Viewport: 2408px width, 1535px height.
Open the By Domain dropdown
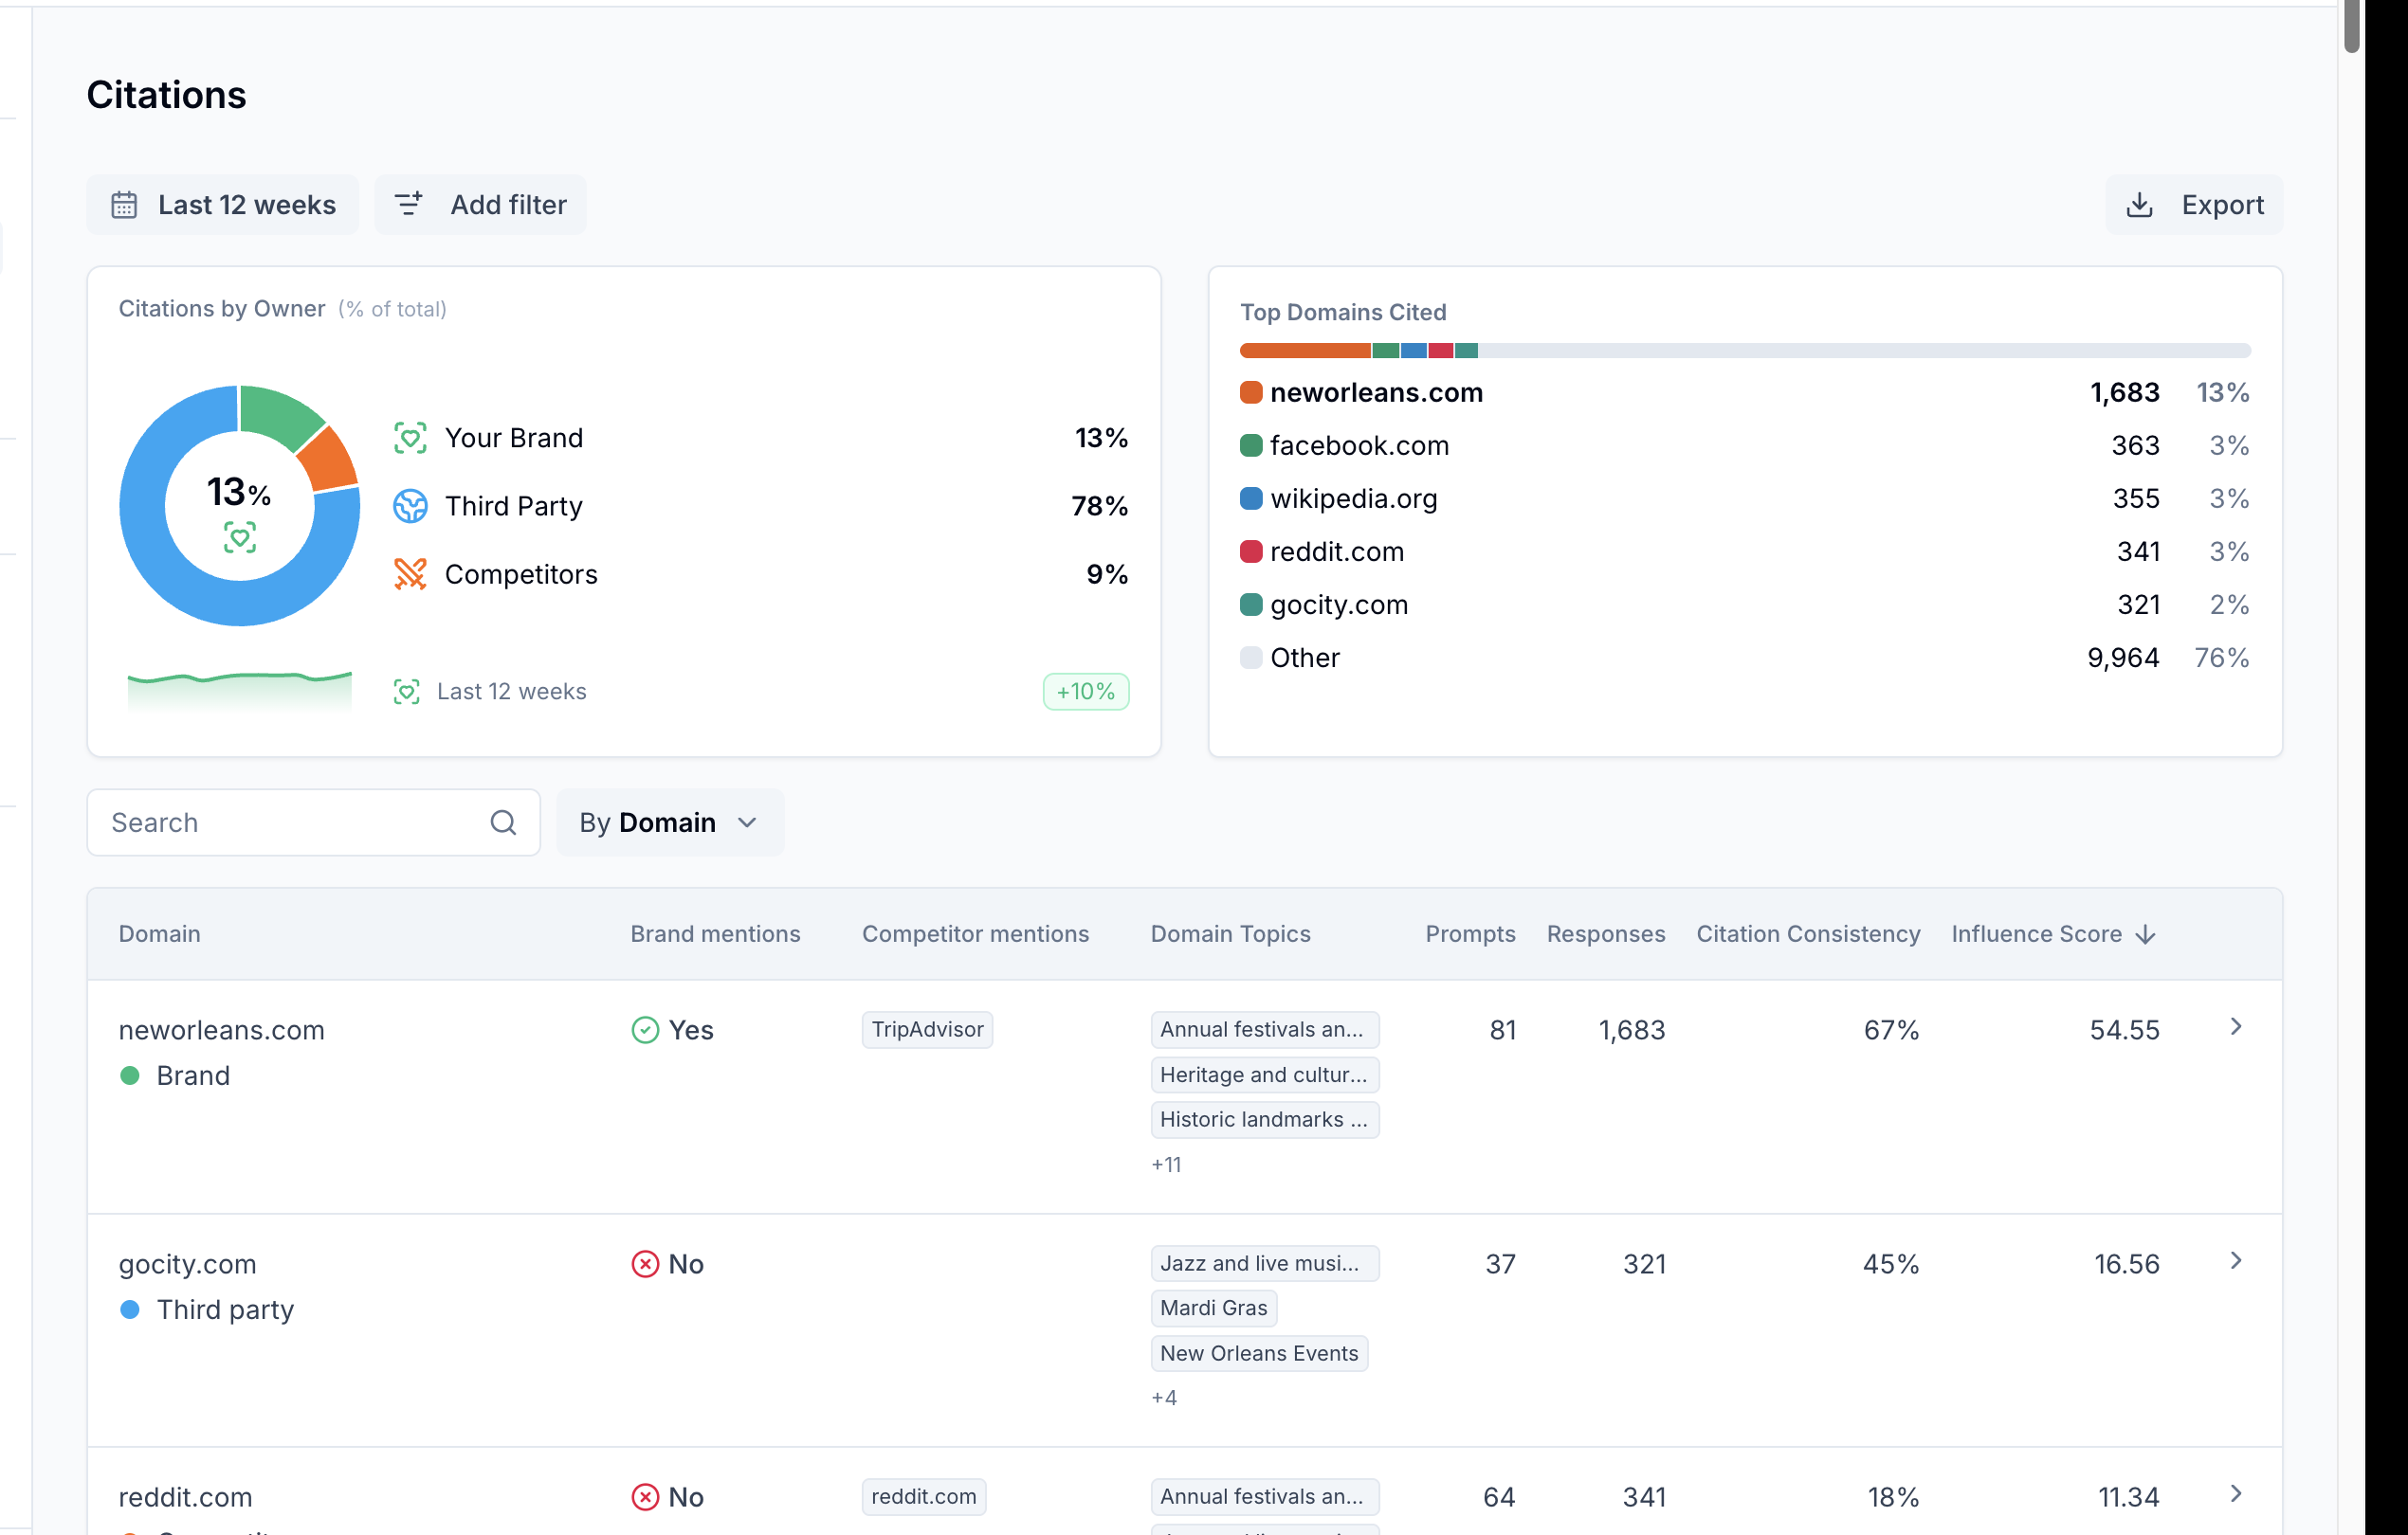(669, 822)
